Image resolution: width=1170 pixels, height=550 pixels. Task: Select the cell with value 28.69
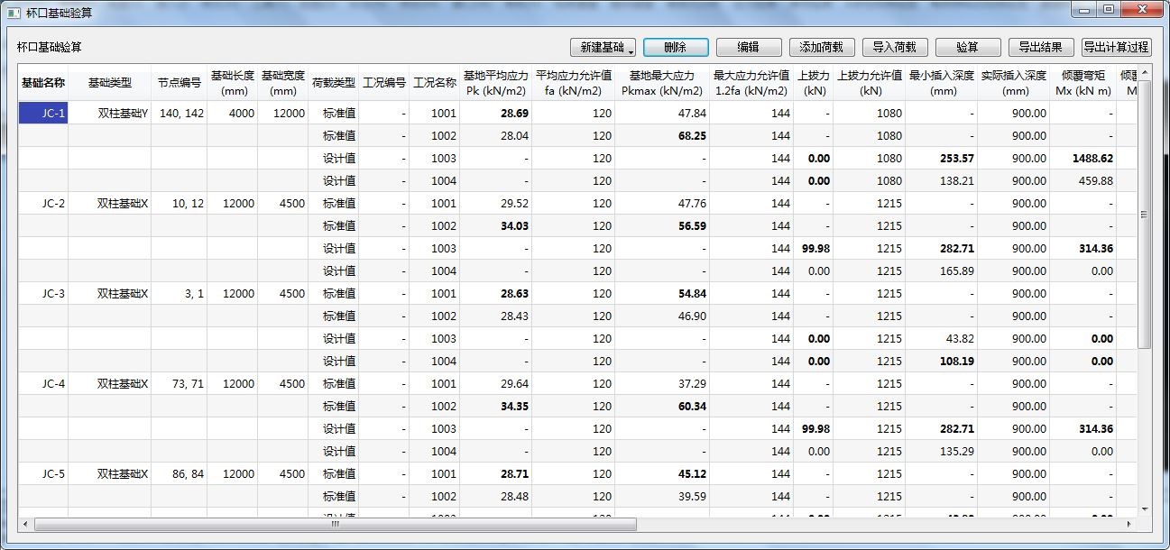click(495, 114)
